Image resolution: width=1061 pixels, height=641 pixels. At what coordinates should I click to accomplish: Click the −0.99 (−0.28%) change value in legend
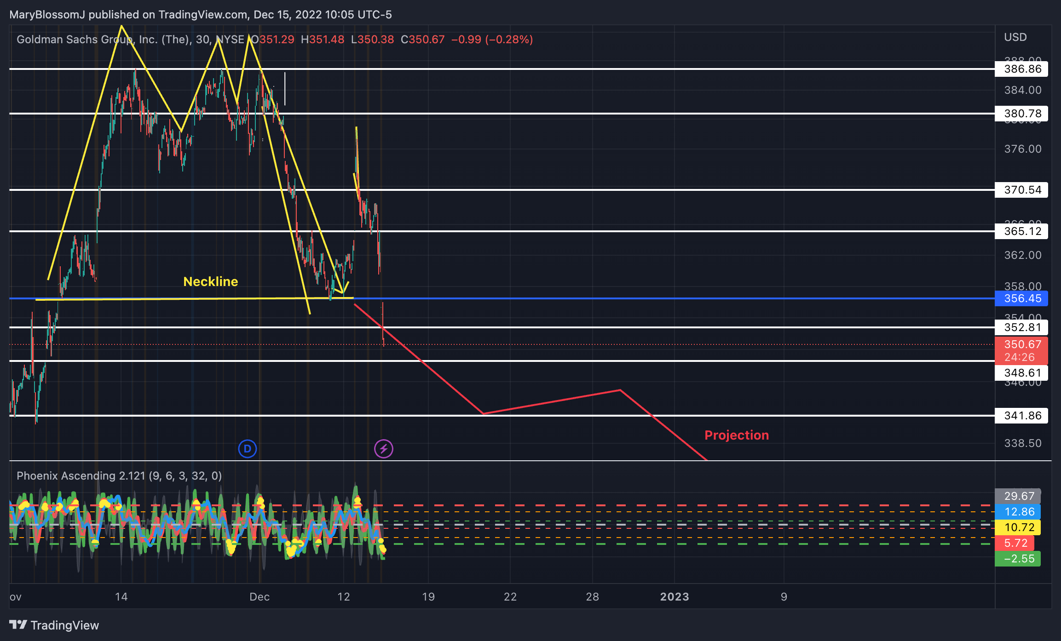point(492,40)
